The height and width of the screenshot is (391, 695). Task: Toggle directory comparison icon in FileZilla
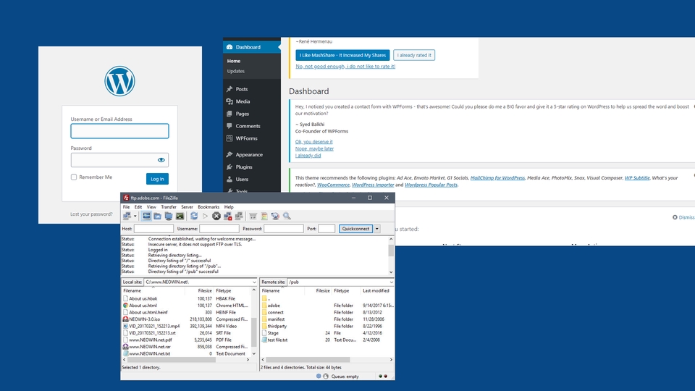point(264,216)
